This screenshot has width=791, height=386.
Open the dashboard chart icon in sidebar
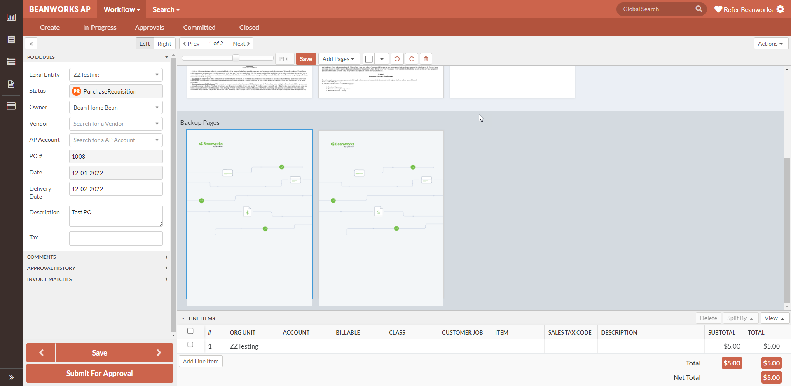tap(11, 17)
